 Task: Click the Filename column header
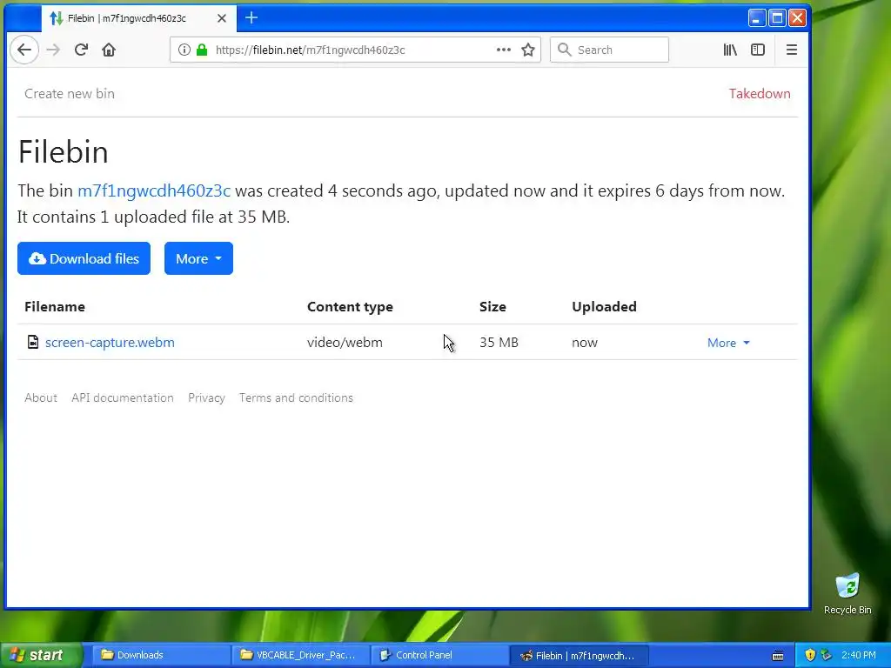coord(55,307)
